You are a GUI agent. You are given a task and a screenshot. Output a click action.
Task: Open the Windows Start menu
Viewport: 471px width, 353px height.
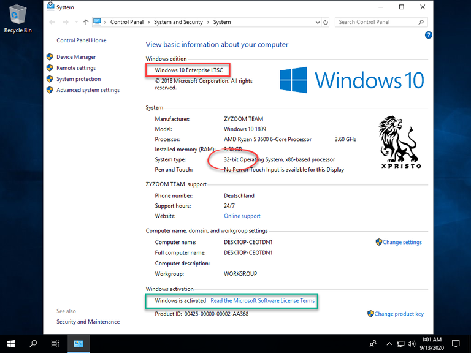[x=11, y=343]
